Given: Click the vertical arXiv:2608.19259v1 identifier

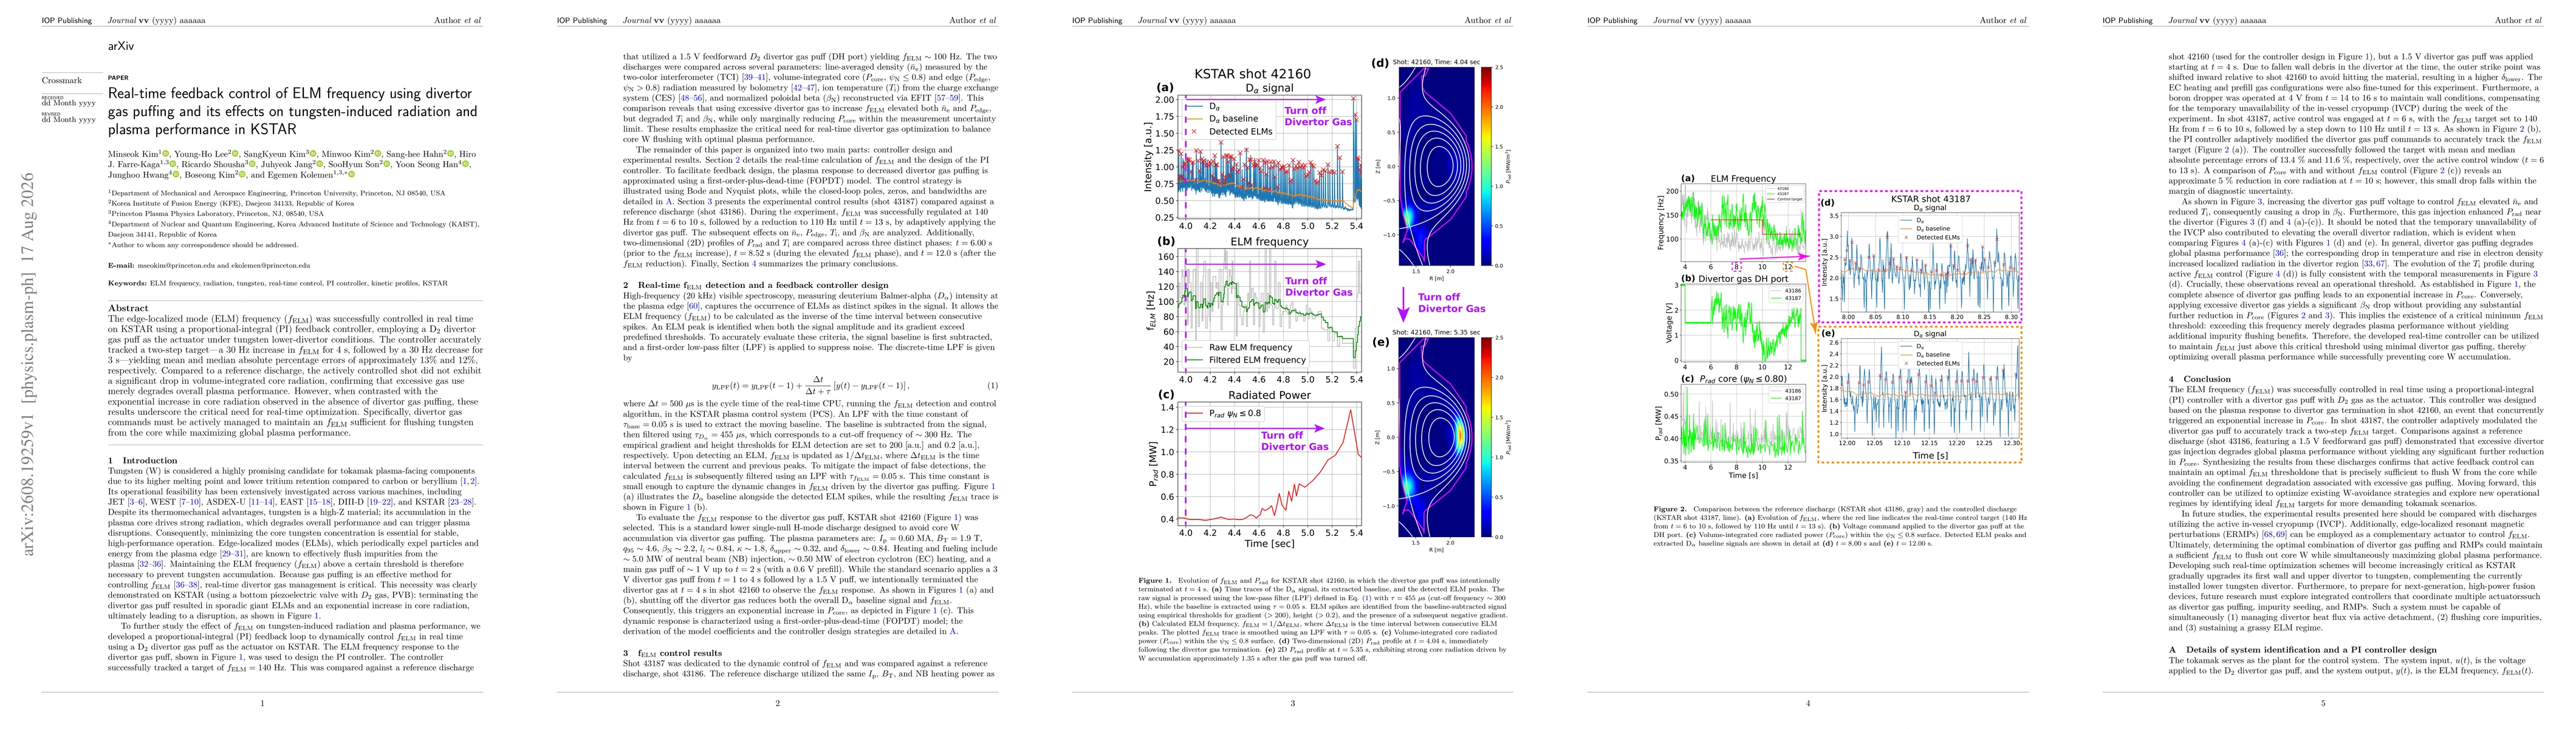Looking at the screenshot, I should click(28, 364).
